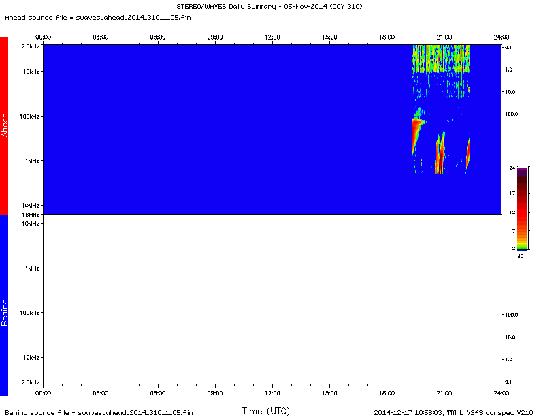Screen dimensions: 539x417
Task: Click the 16MHz label at panel boundary
Action: tap(31, 215)
